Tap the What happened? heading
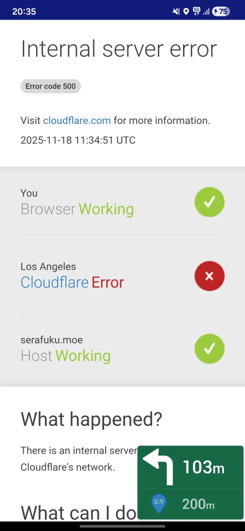The height and width of the screenshot is (531, 245). pyautogui.click(x=91, y=419)
